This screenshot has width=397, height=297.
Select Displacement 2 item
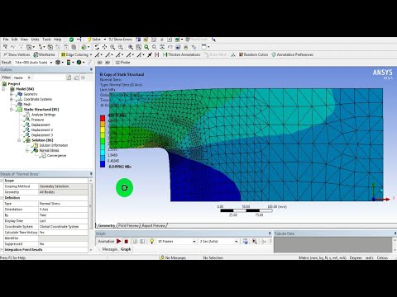click(42, 130)
